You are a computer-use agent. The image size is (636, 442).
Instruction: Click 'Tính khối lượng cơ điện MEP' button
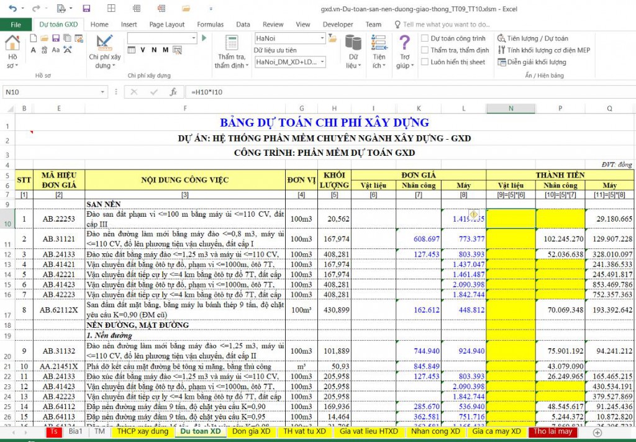543,50
